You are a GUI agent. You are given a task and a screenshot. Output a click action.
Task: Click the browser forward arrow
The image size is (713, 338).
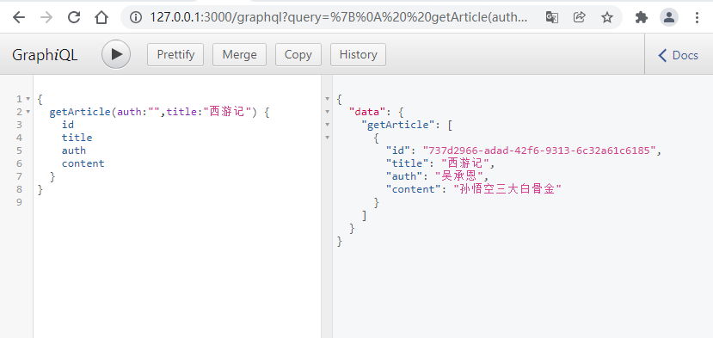click(46, 17)
